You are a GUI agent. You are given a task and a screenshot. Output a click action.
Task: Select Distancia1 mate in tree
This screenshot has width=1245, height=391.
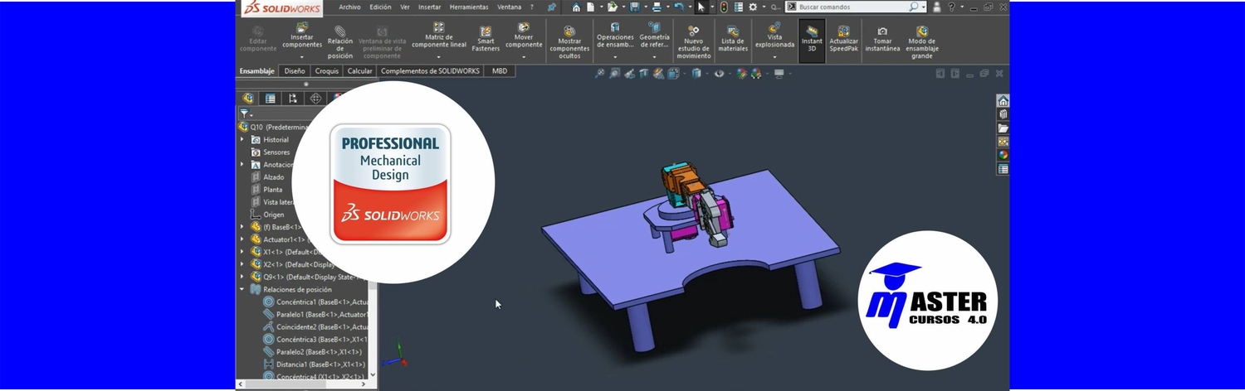(x=314, y=364)
